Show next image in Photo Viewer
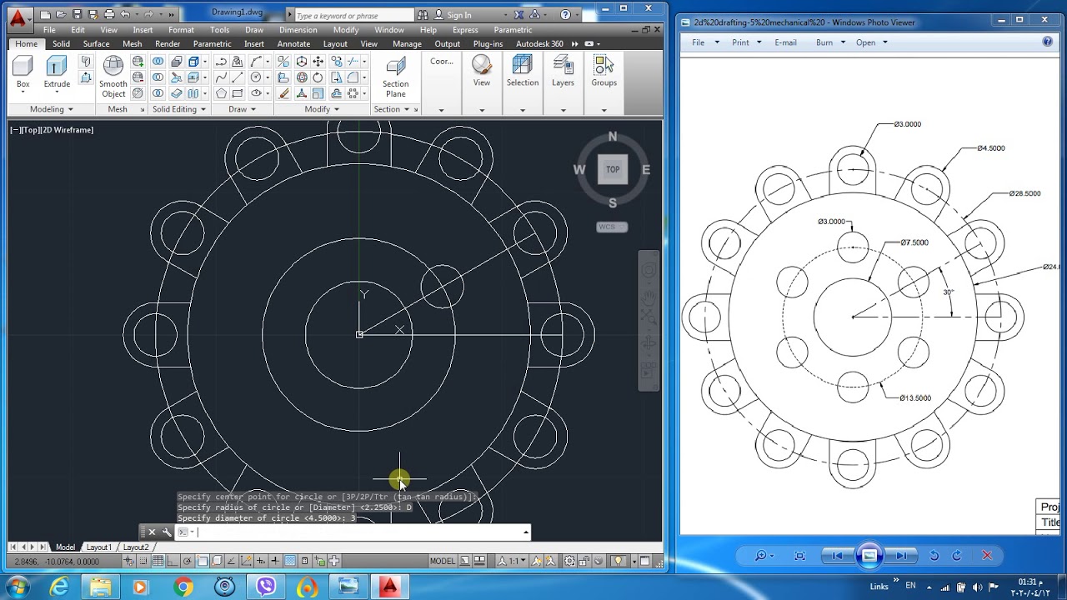 click(x=900, y=556)
